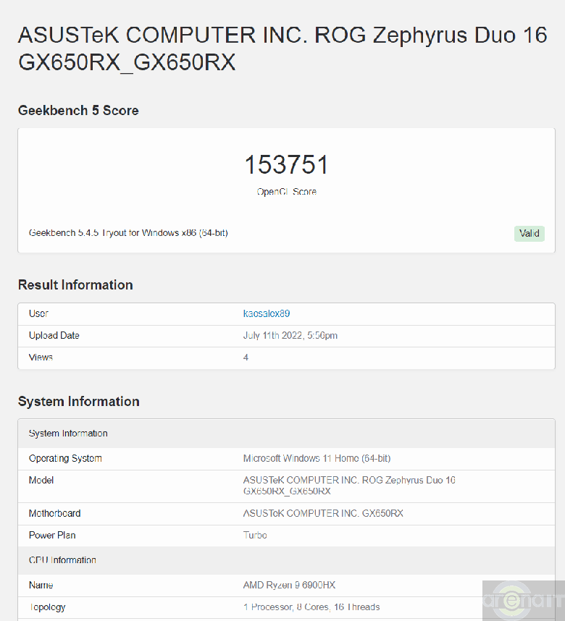The width and height of the screenshot is (565, 621).
Task: Click the Microsoft Windows 11 Home value
Action: point(317,458)
